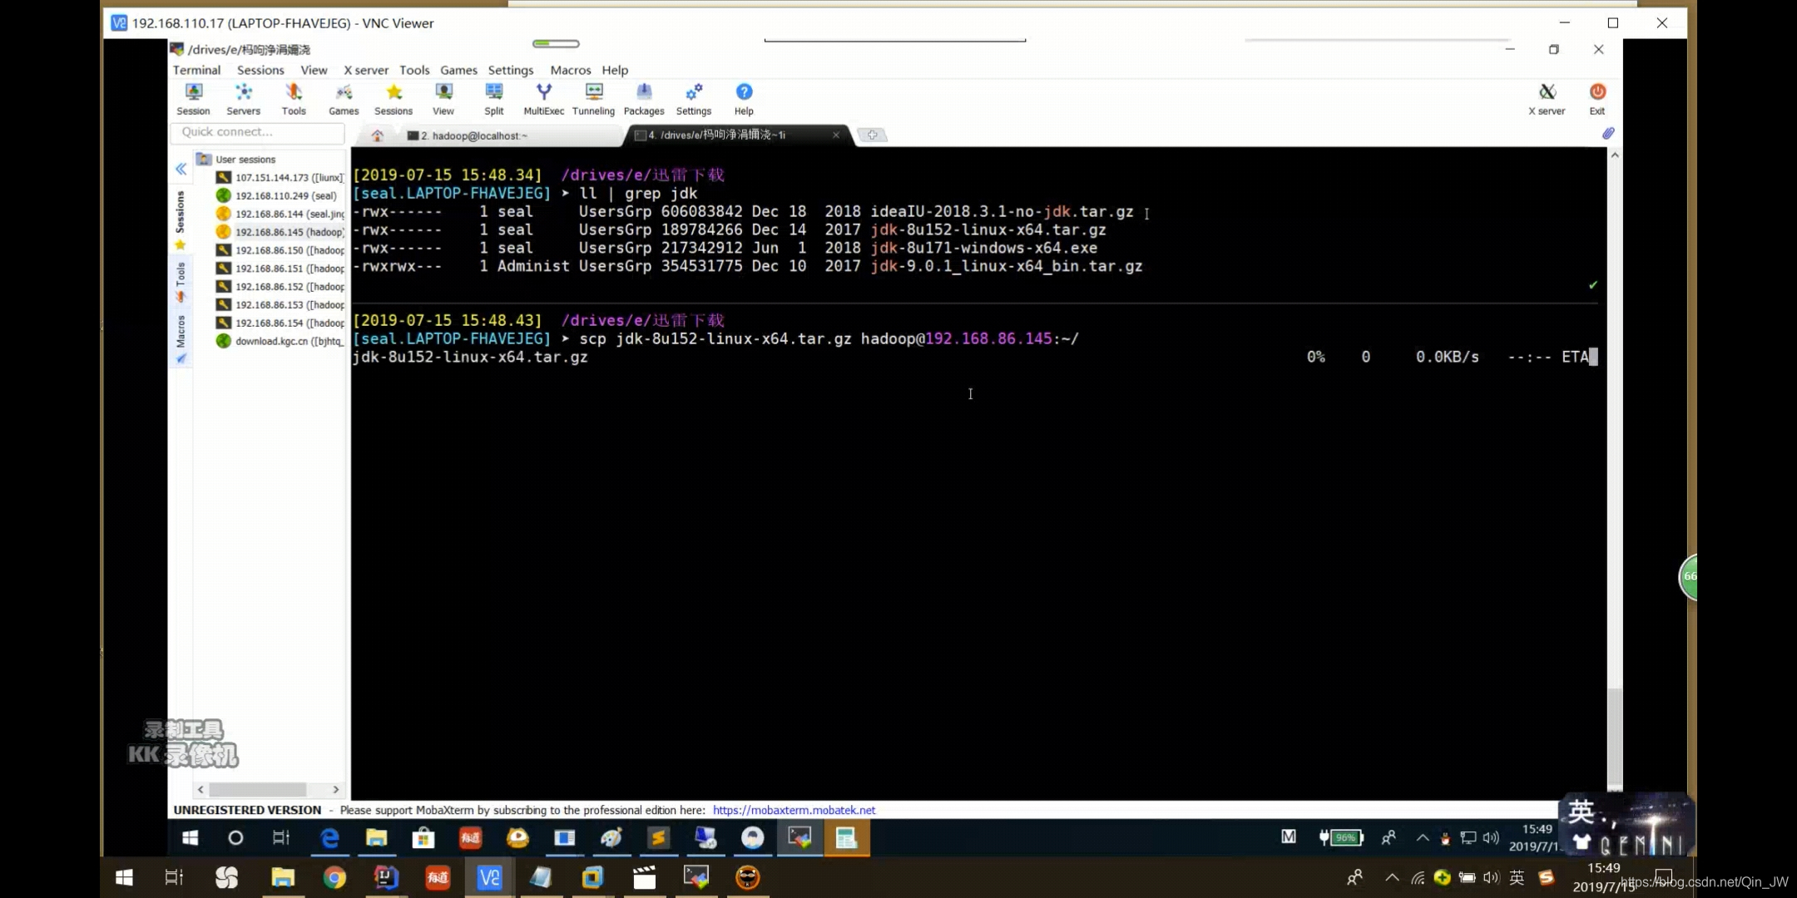
Task: Open the Servers toolbar icon
Action: (243, 99)
